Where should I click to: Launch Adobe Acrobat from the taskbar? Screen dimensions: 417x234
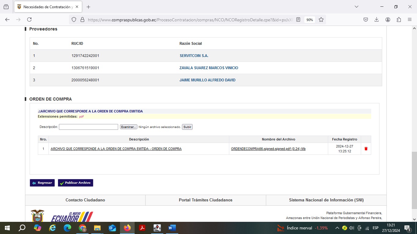click(x=142, y=228)
